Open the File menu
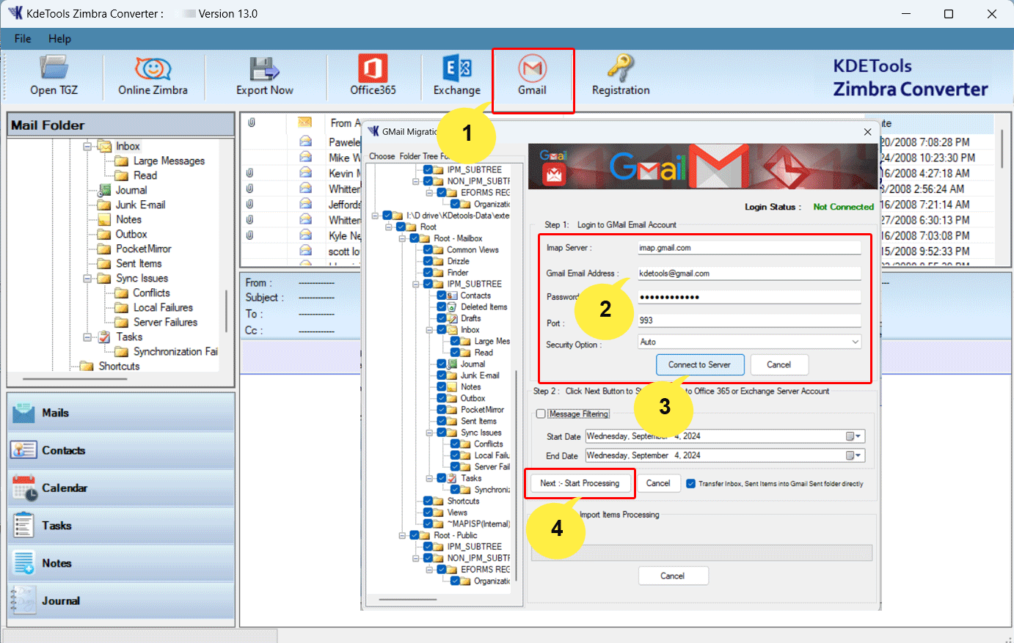Screen dimensions: 1014x643 point(23,39)
